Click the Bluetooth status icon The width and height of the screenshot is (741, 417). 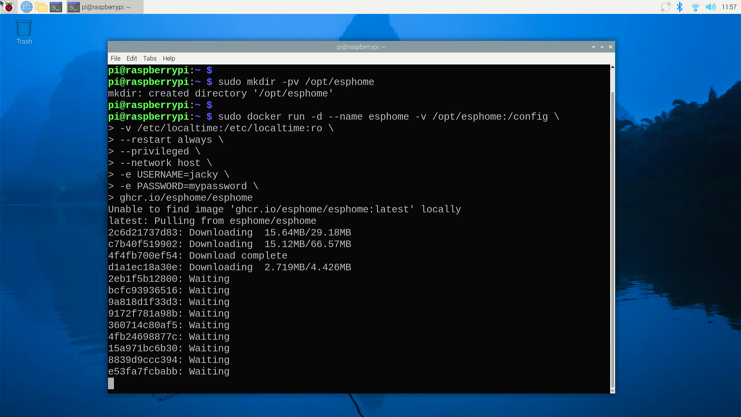(680, 7)
